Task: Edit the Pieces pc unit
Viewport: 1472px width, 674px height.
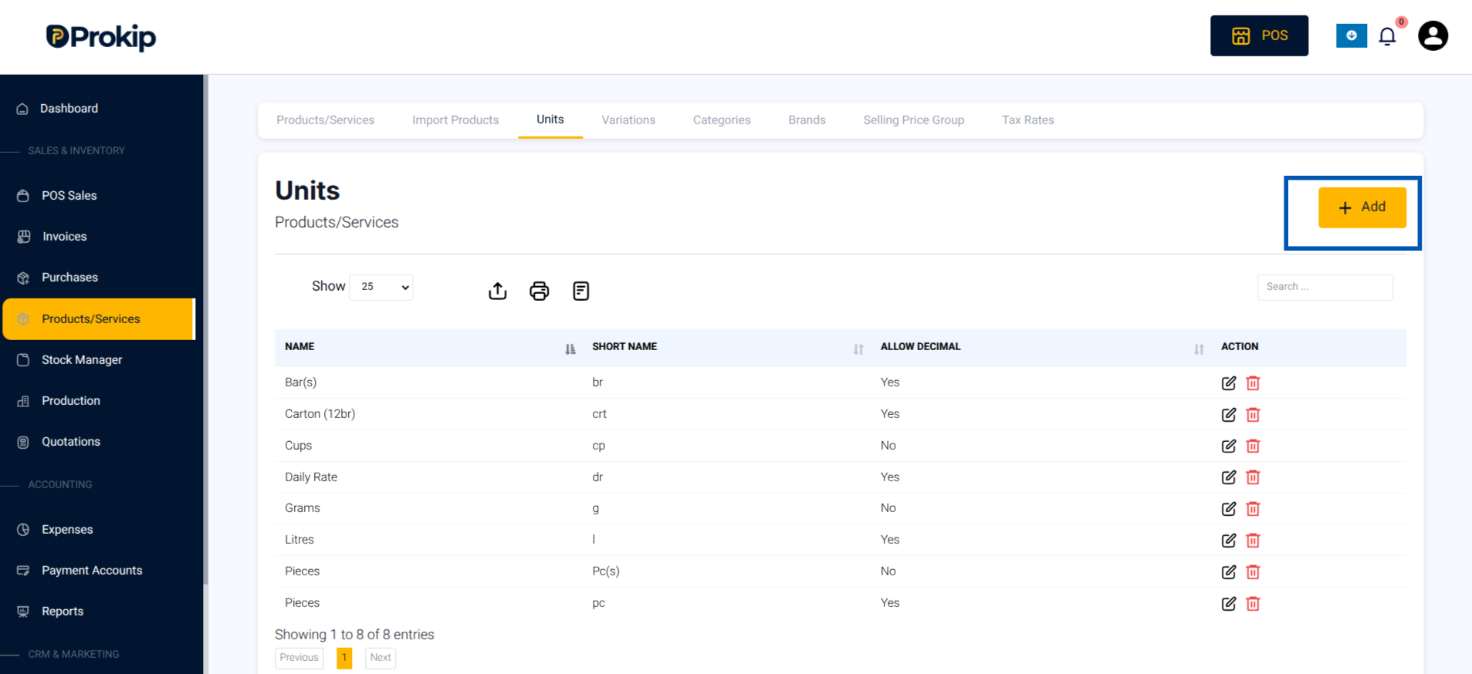Action: (x=1229, y=604)
